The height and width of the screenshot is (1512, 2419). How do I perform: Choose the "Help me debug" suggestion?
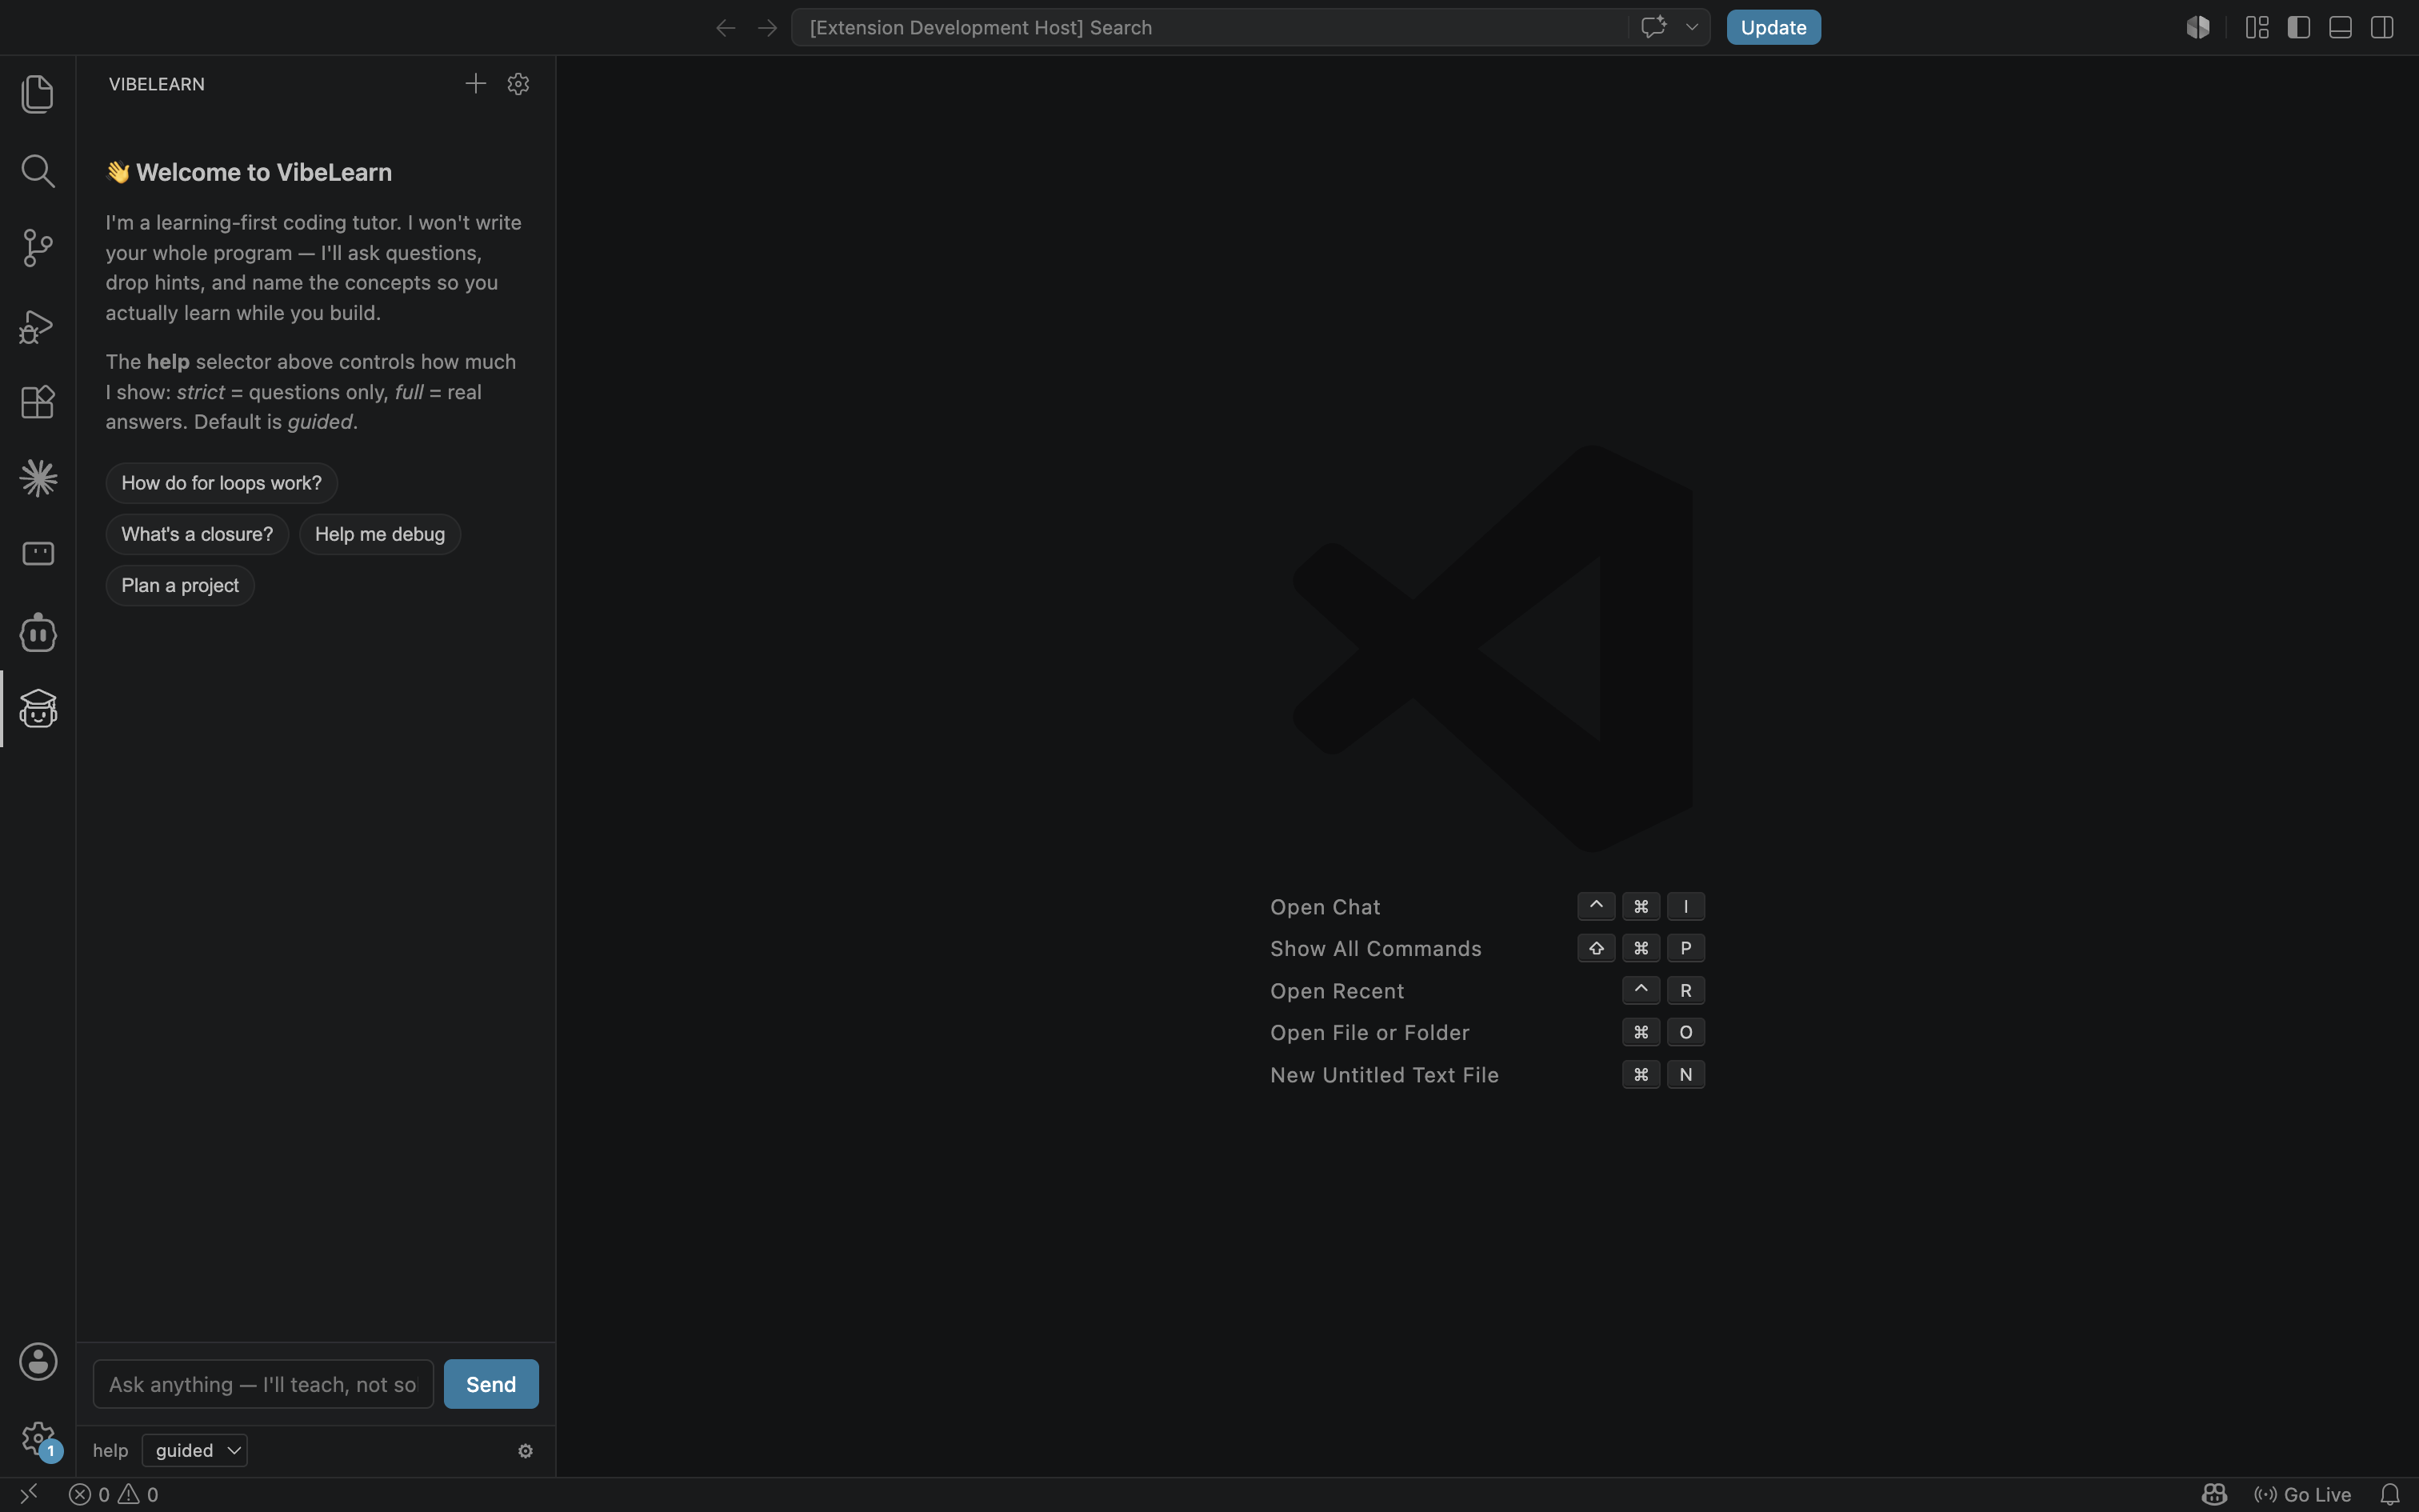(380, 534)
